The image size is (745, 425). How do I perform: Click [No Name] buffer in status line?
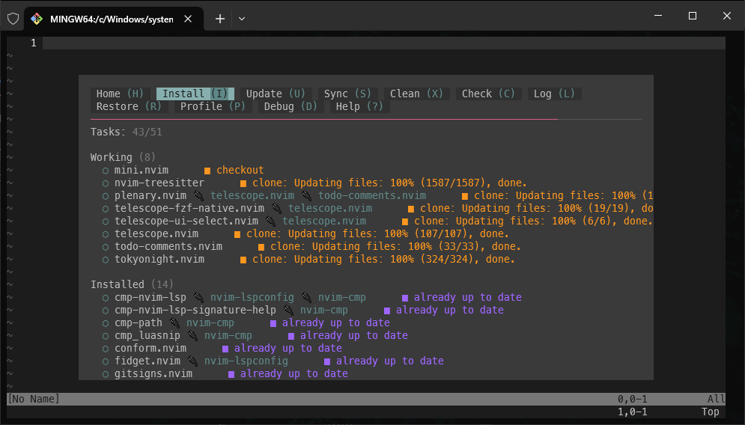(x=33, y=399)
